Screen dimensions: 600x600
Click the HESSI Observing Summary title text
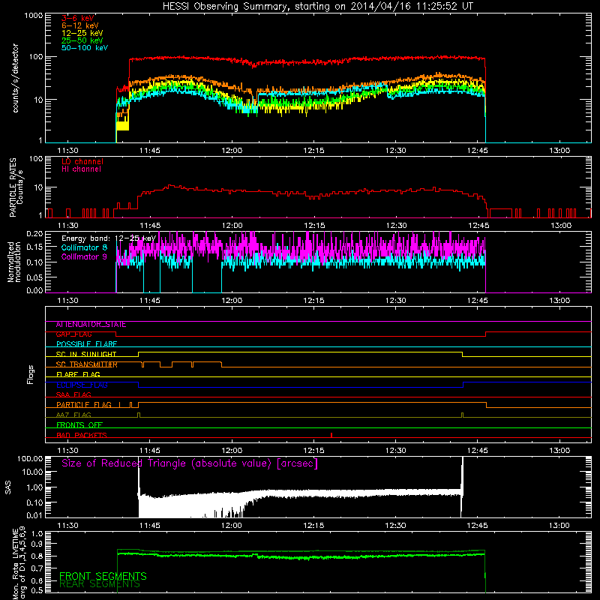click(x=317, y=7)
